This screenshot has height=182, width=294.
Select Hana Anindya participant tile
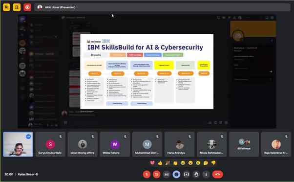pyautogui.click(x=179, y=144)
